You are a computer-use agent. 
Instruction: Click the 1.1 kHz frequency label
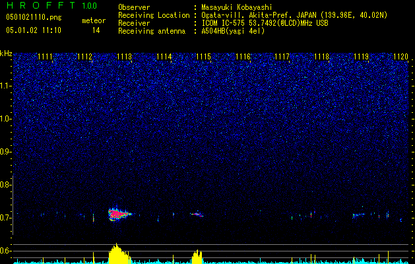point(5,86)
